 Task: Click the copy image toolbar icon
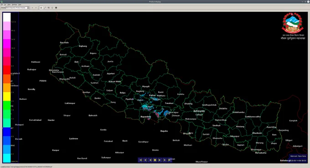[49, 8]
